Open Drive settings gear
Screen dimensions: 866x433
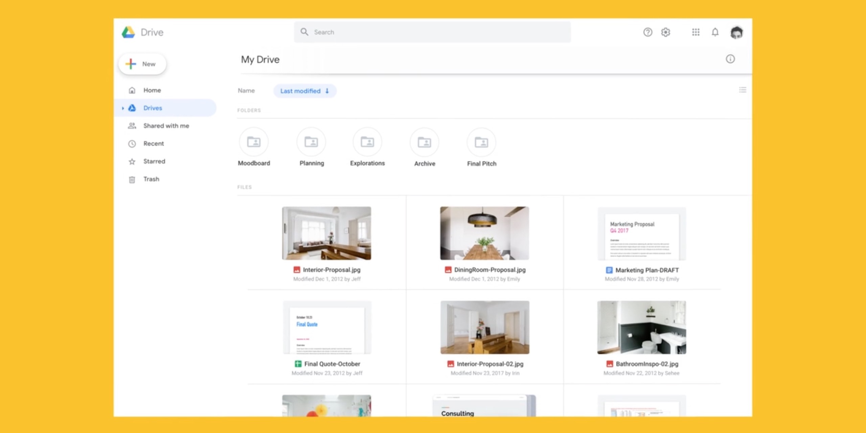(665, 32)
